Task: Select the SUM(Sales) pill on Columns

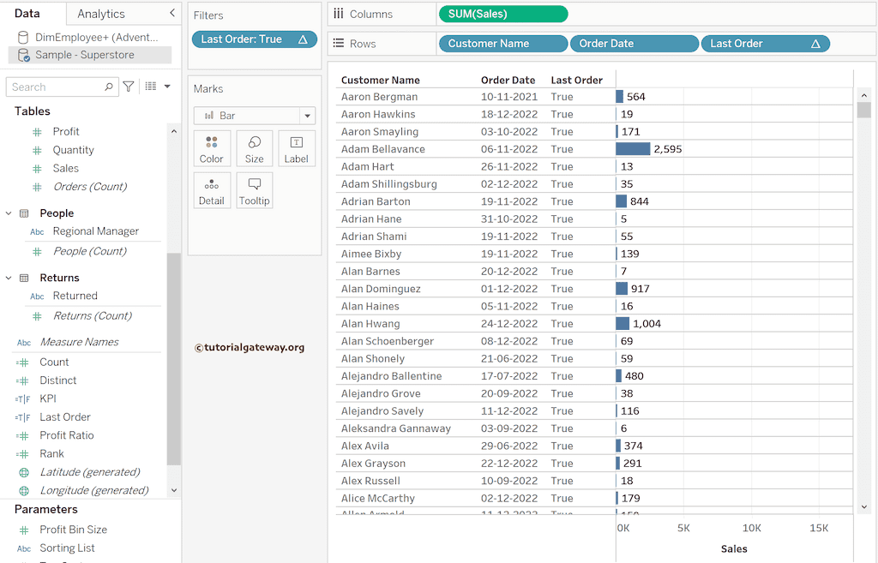Action: 503,14
